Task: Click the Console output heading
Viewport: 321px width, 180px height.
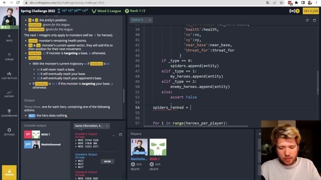Action: (x=35, y=125)
